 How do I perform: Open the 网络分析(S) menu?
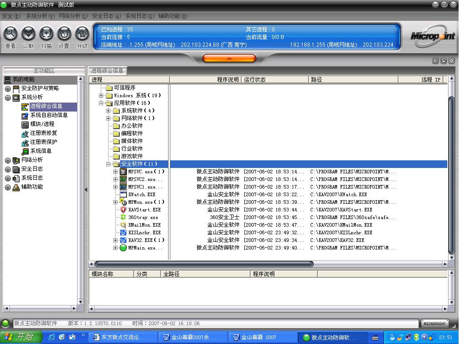pyautogui.click(x=74, y=16)
